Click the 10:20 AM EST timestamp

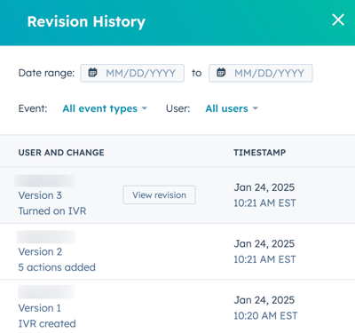pos(265,315)
